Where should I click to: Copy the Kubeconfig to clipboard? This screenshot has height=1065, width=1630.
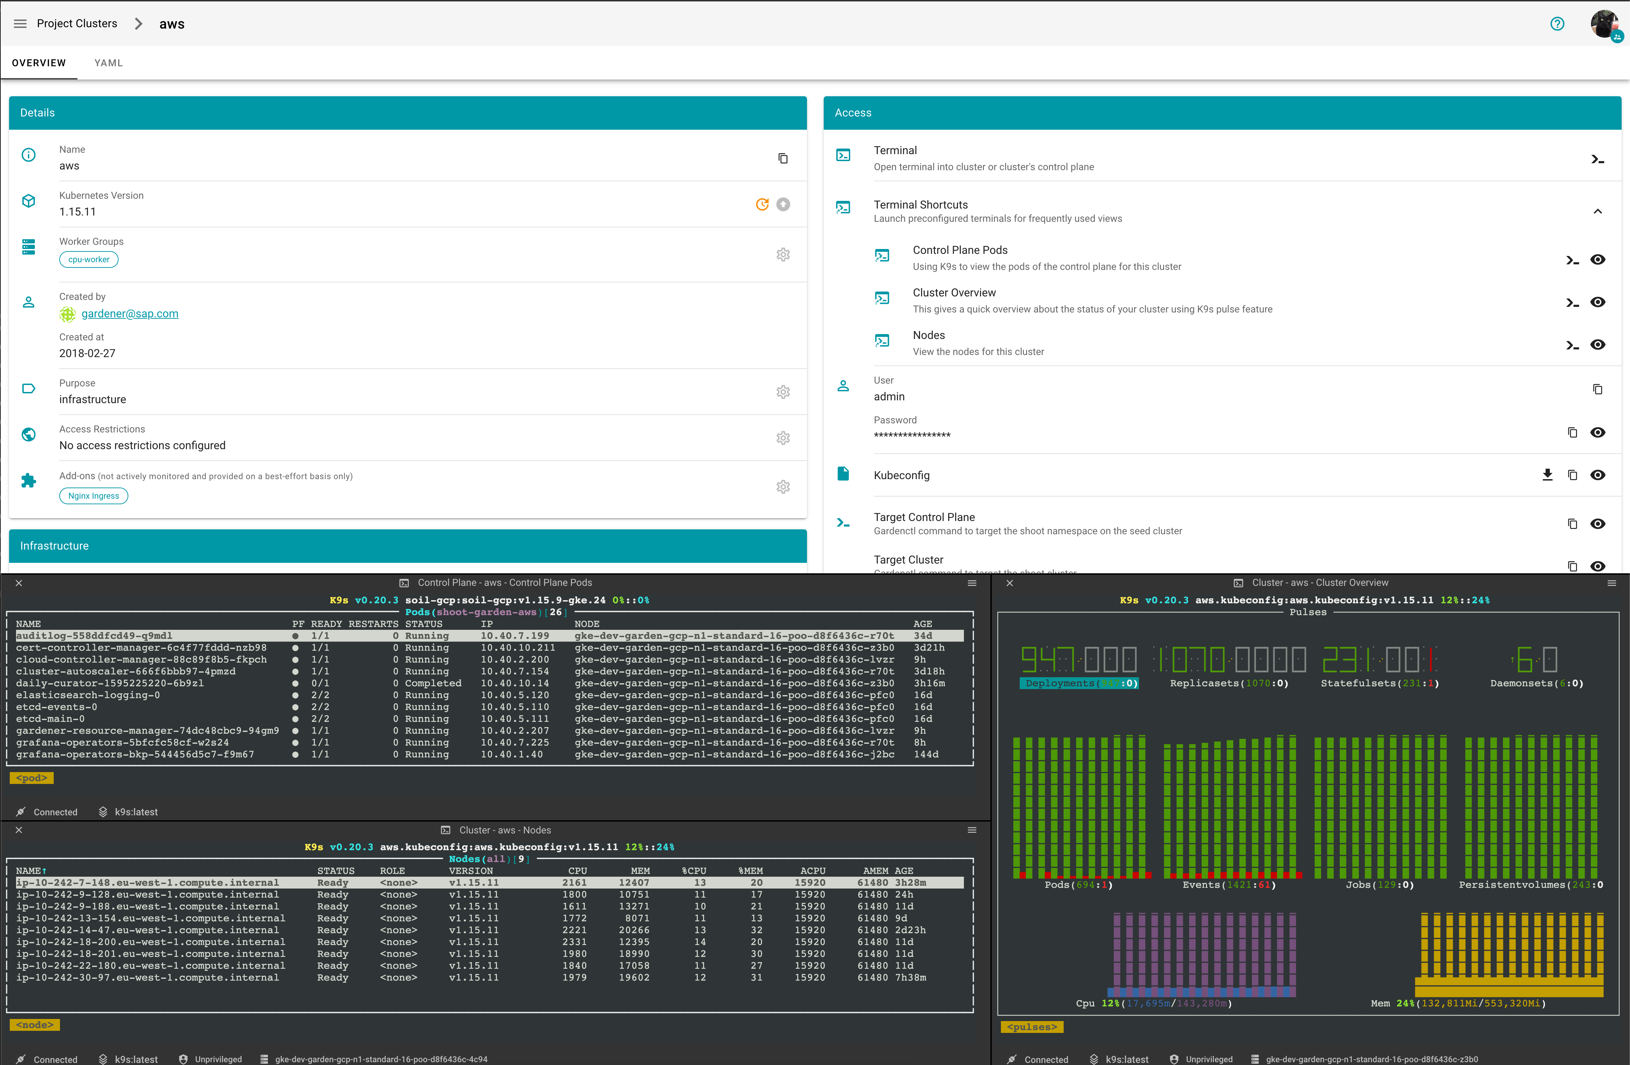click(x=1572, y=475)
